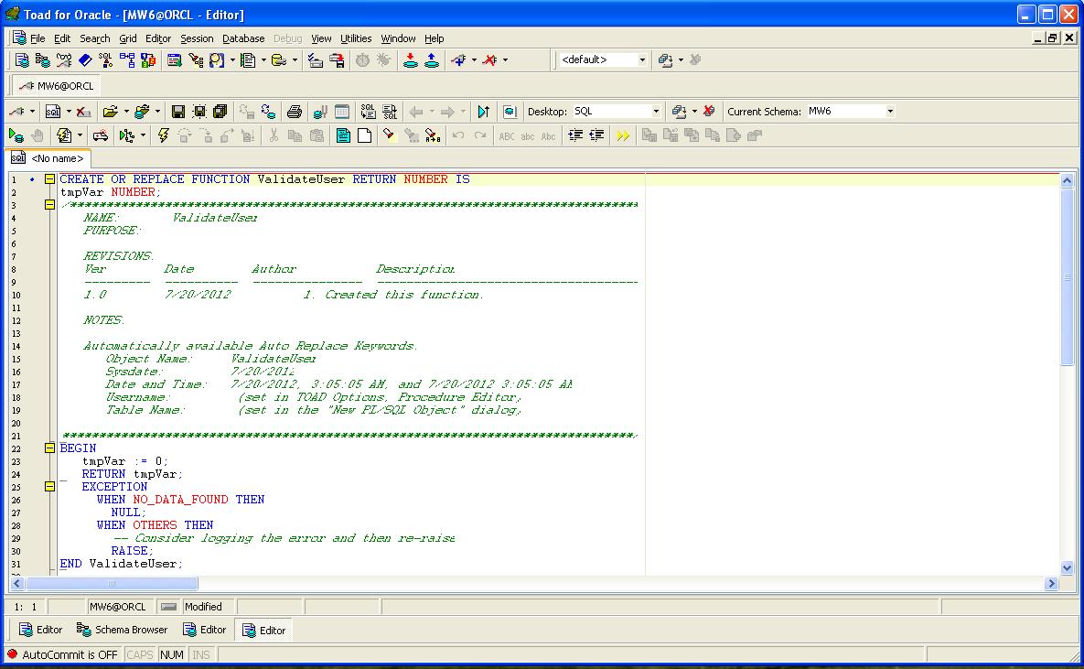Switch to the active last Editor tab at bottom

264,631
